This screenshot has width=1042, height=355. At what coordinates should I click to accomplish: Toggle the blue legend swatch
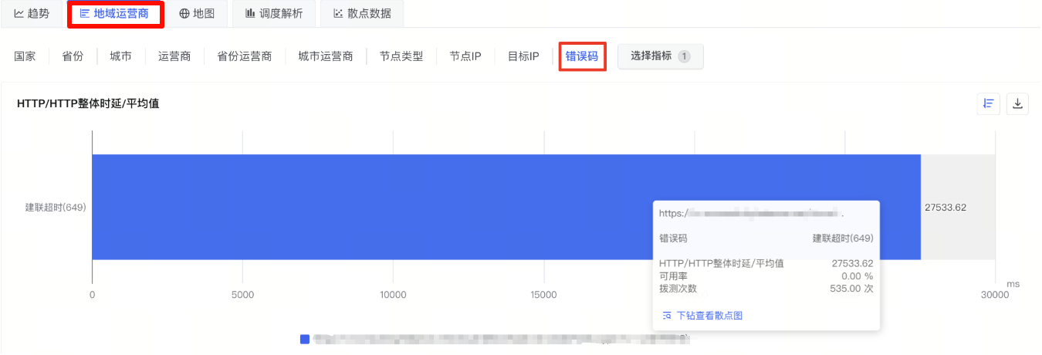point(305,339)
